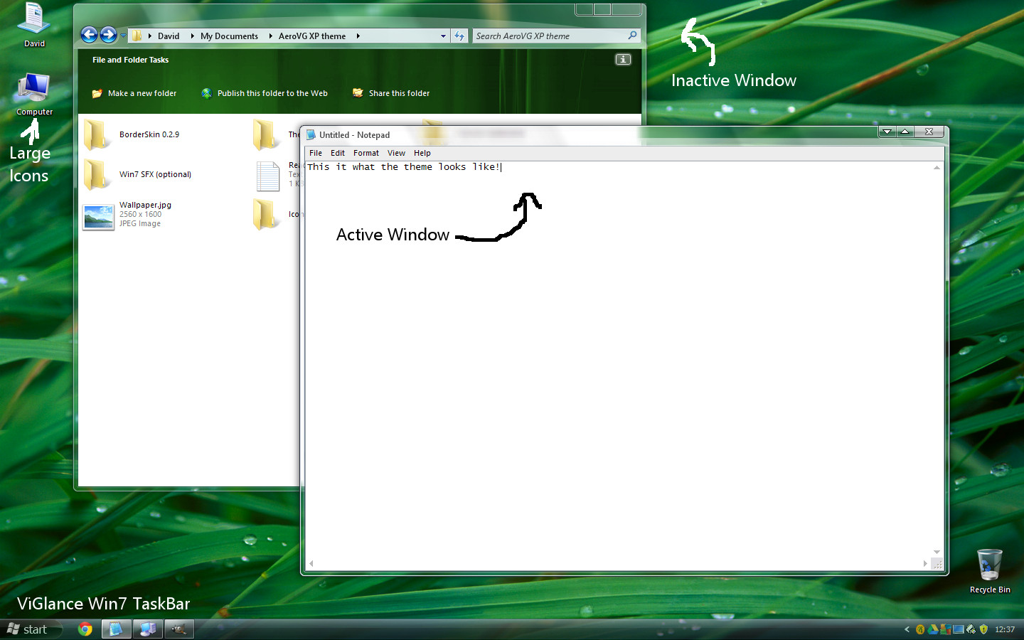Viewport: 1024px width, 640px height.
Task: Click the Publish to Web globe icon
Action: click(206, 93)
